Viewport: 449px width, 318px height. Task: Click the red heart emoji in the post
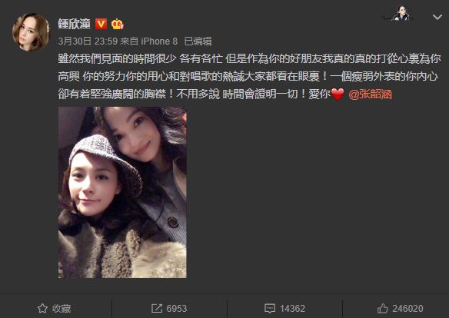338,94
